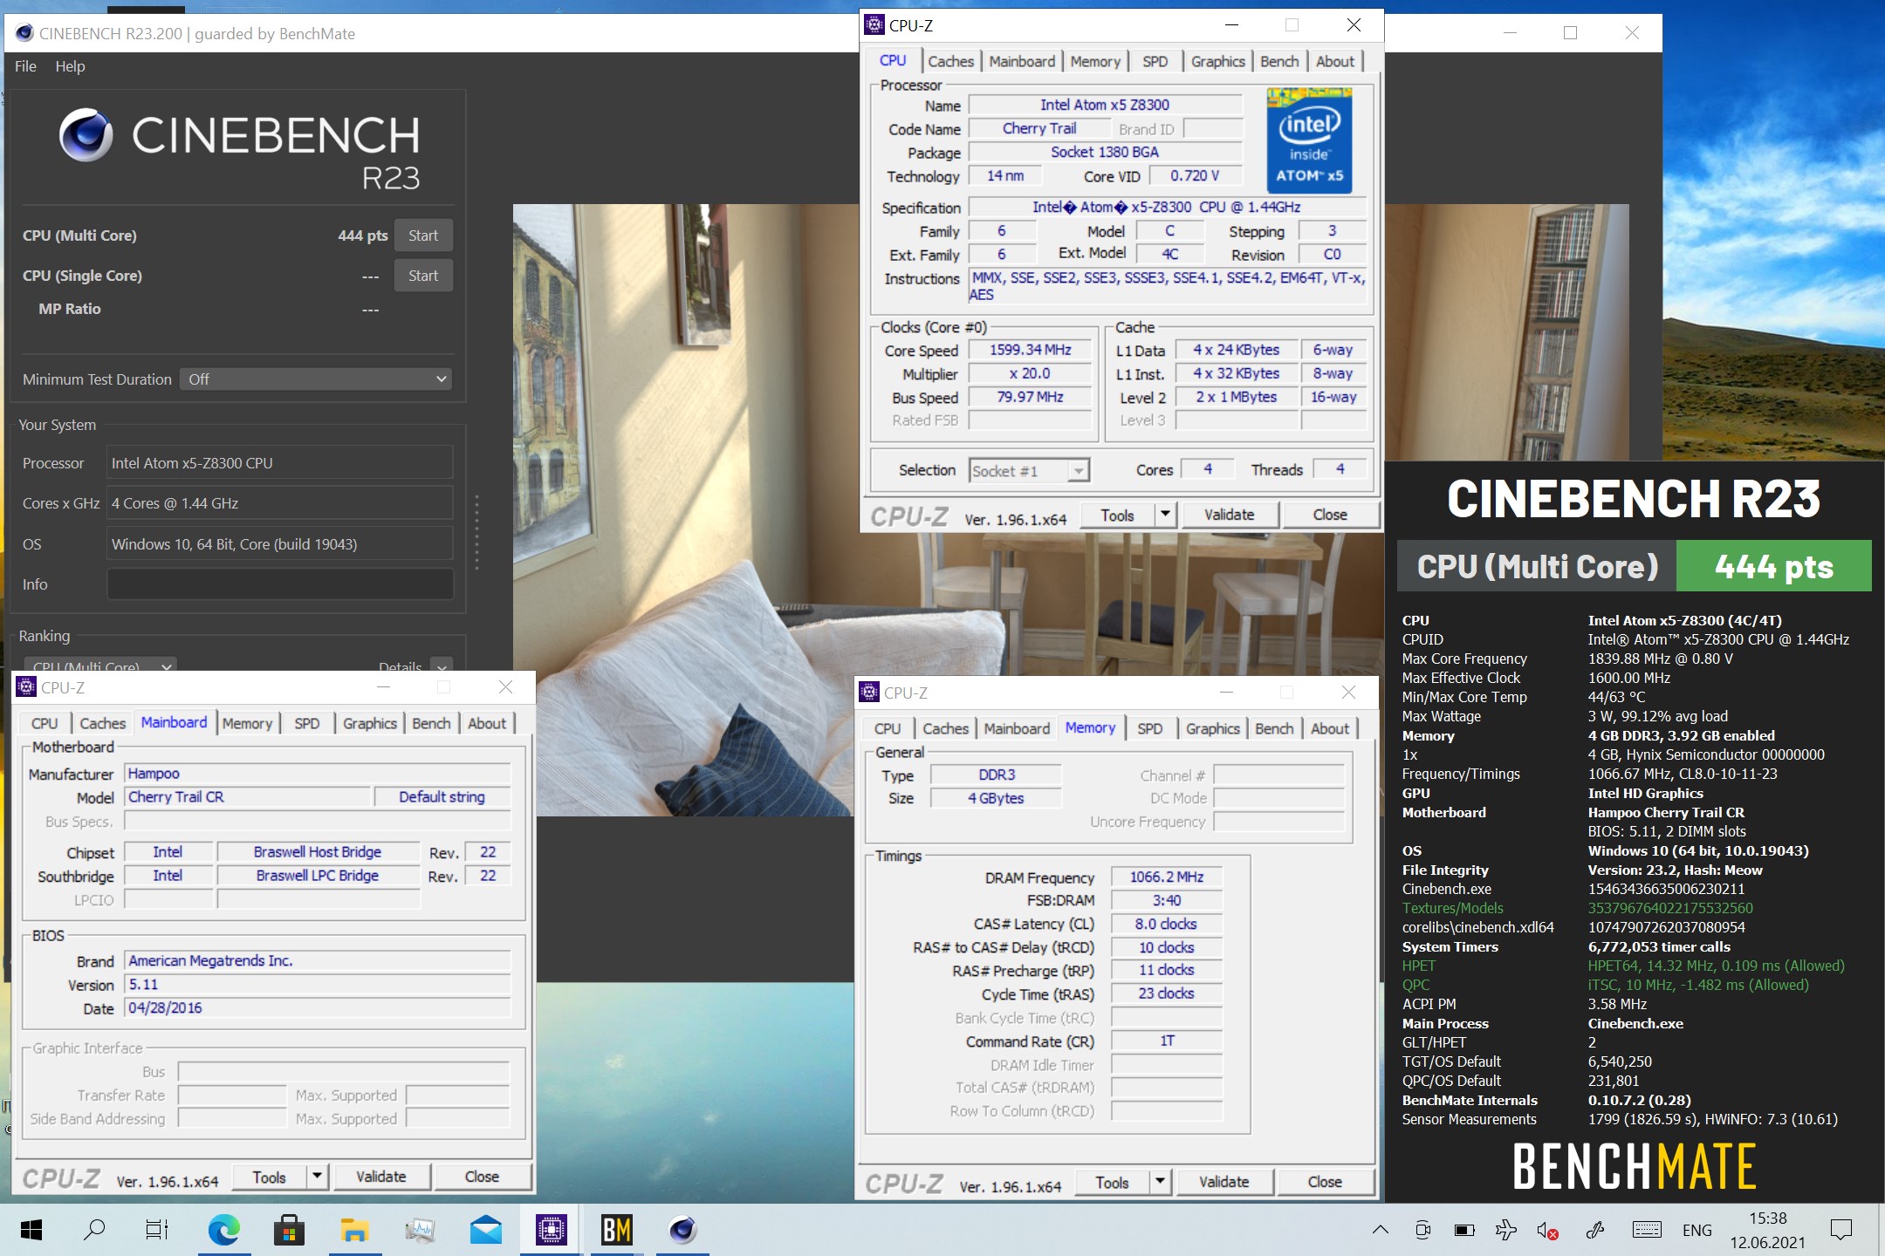This screenshot has width=1885, height=1256.
Task: Switch to Cinebench taskbar icon
Action: [x=682, y=1230]
